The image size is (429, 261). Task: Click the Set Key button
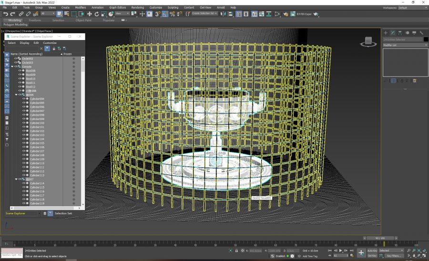(x=372, y=256)
